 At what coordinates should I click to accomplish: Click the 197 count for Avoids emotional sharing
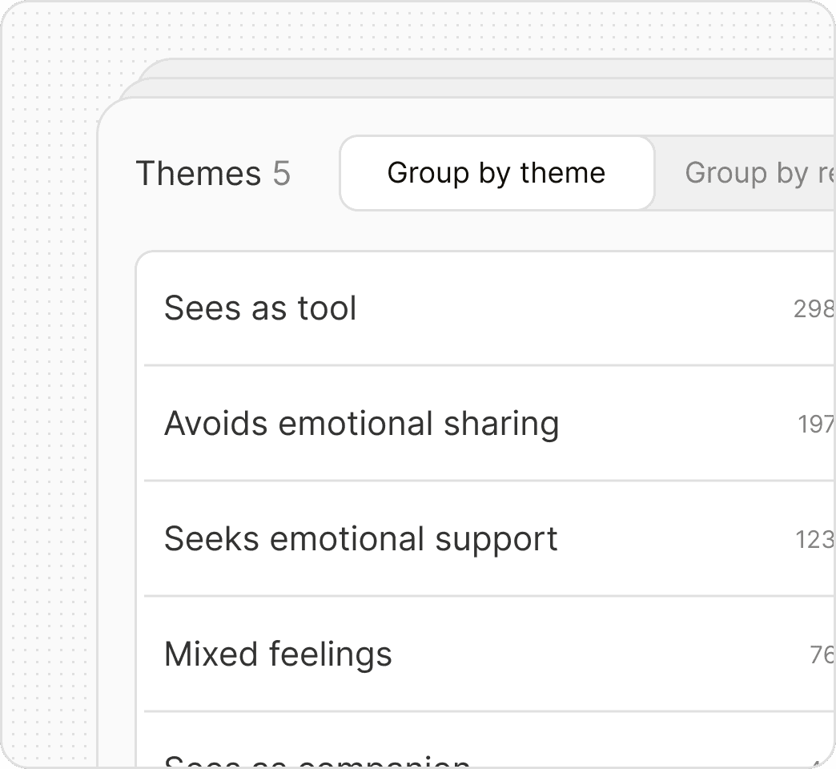point(816,425)
